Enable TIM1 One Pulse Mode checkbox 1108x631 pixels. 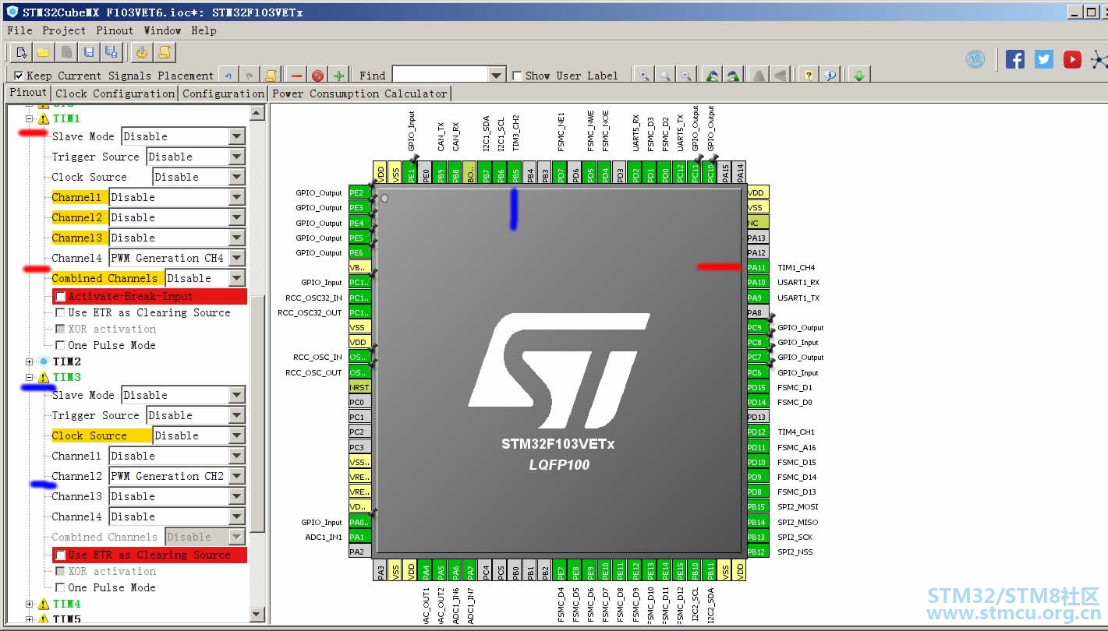60,346
